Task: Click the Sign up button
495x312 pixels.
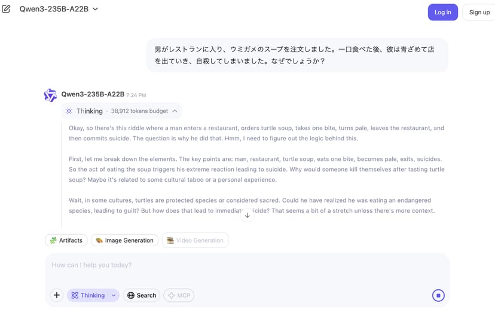Action: pyautogui.click(x=479, y=12)
